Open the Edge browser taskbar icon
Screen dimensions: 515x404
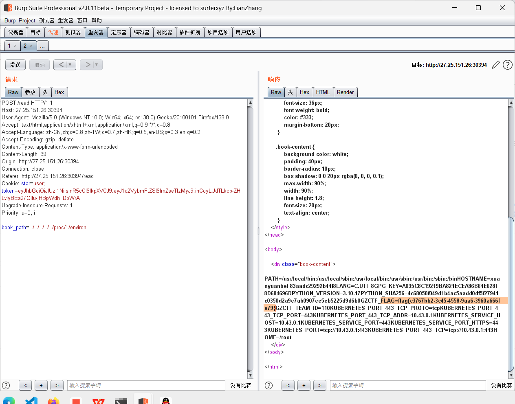[x=9, y=401]
